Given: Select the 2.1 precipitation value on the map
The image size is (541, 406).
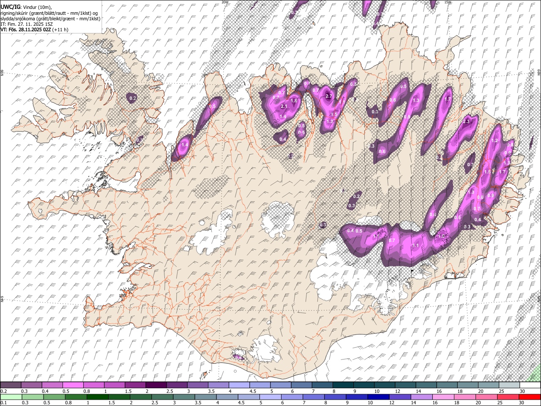Looking at the screenshot, I should pos(284,107).
